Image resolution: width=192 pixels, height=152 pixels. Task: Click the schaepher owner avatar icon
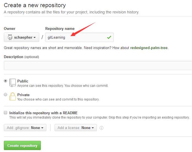point(10,37)
